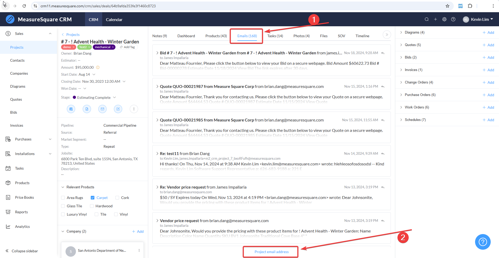499x258 pixels.
Task: Collapse the sidebar
Action: tap(22, 251)
